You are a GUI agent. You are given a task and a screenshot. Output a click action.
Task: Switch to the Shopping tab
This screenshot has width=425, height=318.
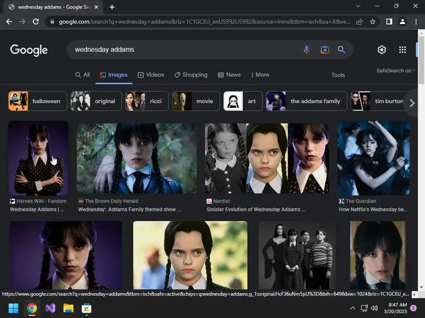pyautogui.click(x=191, y=75)
